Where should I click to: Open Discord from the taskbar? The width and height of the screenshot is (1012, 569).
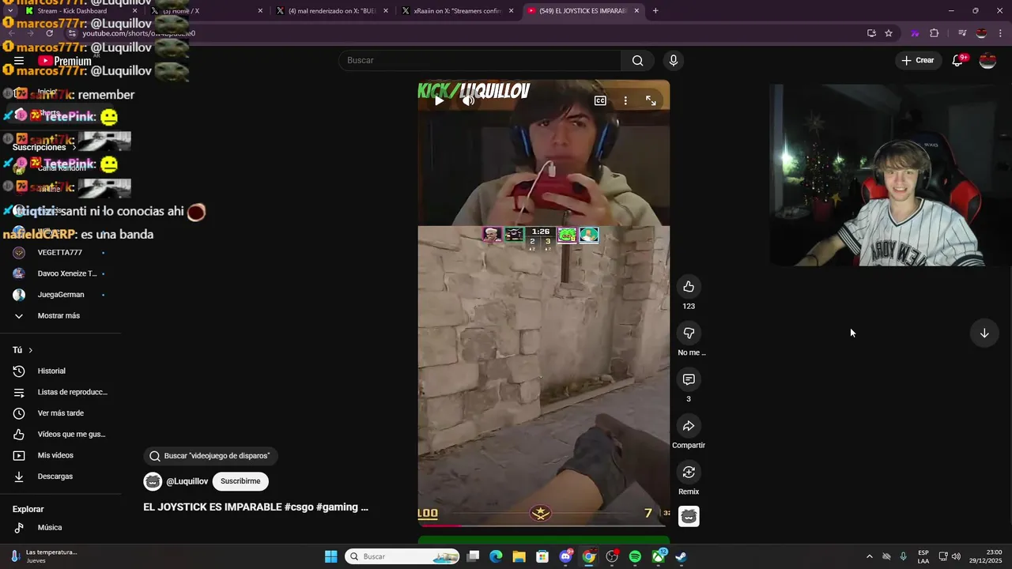[x=565, y=556]
